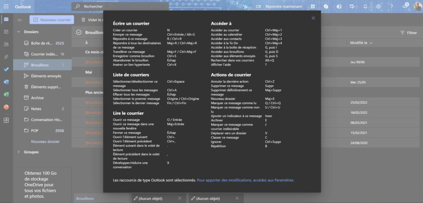
Task: Click the Outlook brand label
Action: click(x=23, y=7)
